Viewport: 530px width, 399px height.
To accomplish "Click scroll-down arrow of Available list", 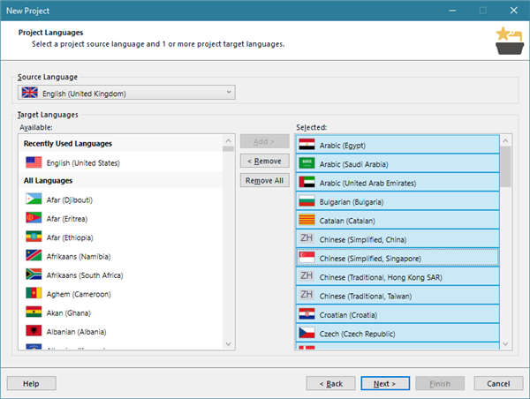I will tap(228, 343).
